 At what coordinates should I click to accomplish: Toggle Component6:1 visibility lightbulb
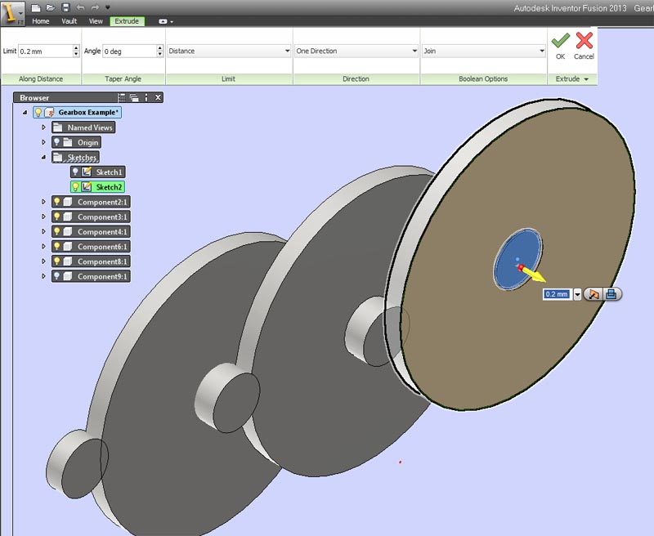tap(57, 247)
